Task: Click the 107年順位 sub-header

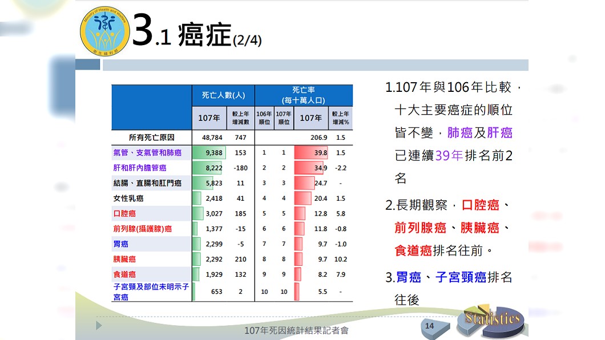Action: tap(284, 118)
